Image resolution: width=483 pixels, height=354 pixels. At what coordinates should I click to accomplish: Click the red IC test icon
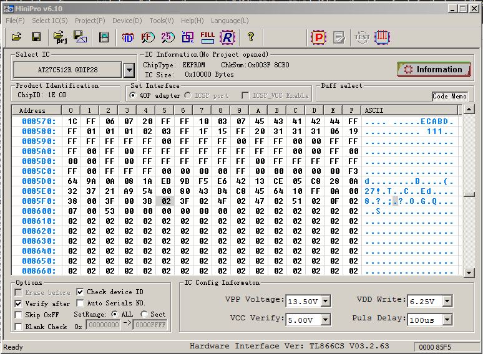coord(382,37)
